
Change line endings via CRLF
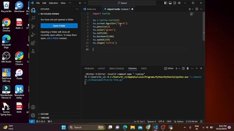pyautogui.click(x=169, y=121)
